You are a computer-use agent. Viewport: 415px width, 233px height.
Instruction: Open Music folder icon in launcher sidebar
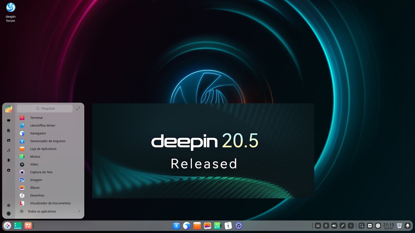[x=9, y=150]
